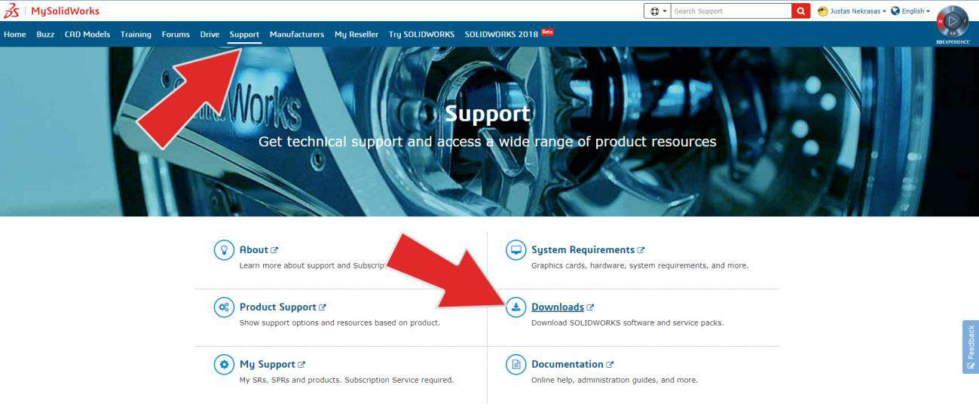Click 'Download SOLIDWORKS software and service packs.' text
The width and height of the screenshot is (979, 413).
pos(627,323)
